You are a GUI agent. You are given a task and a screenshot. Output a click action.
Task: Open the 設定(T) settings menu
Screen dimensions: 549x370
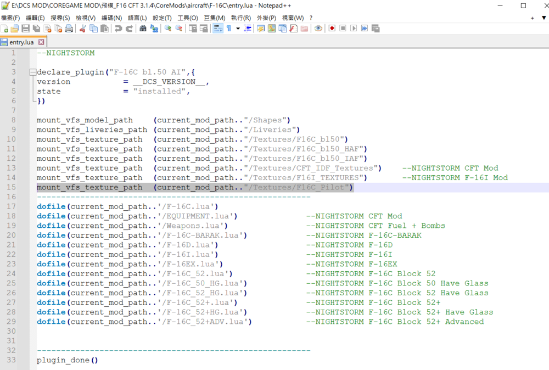coord(162,18)
